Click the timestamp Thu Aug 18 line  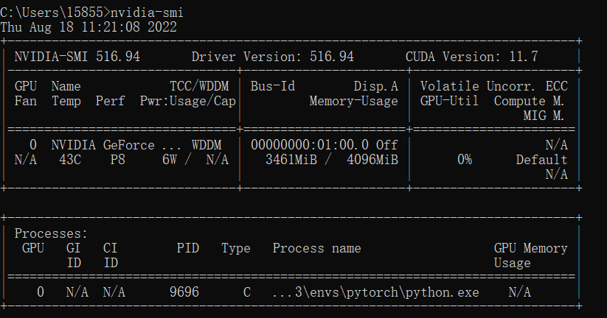(89, 26)
